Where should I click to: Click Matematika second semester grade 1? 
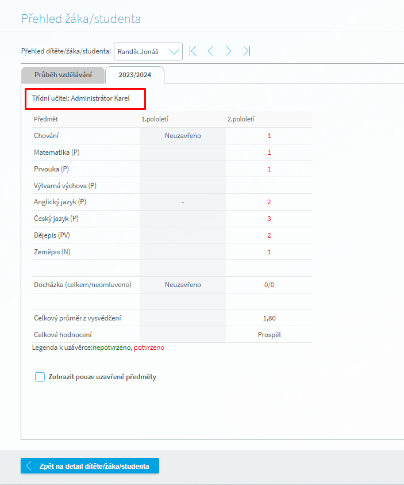(269, 152)
